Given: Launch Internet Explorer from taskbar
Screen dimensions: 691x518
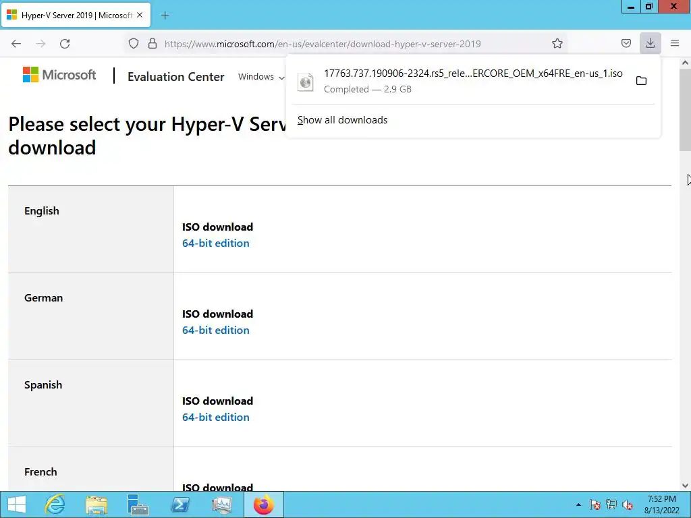Looking at the screenshot, I should [x=55, y=505].
